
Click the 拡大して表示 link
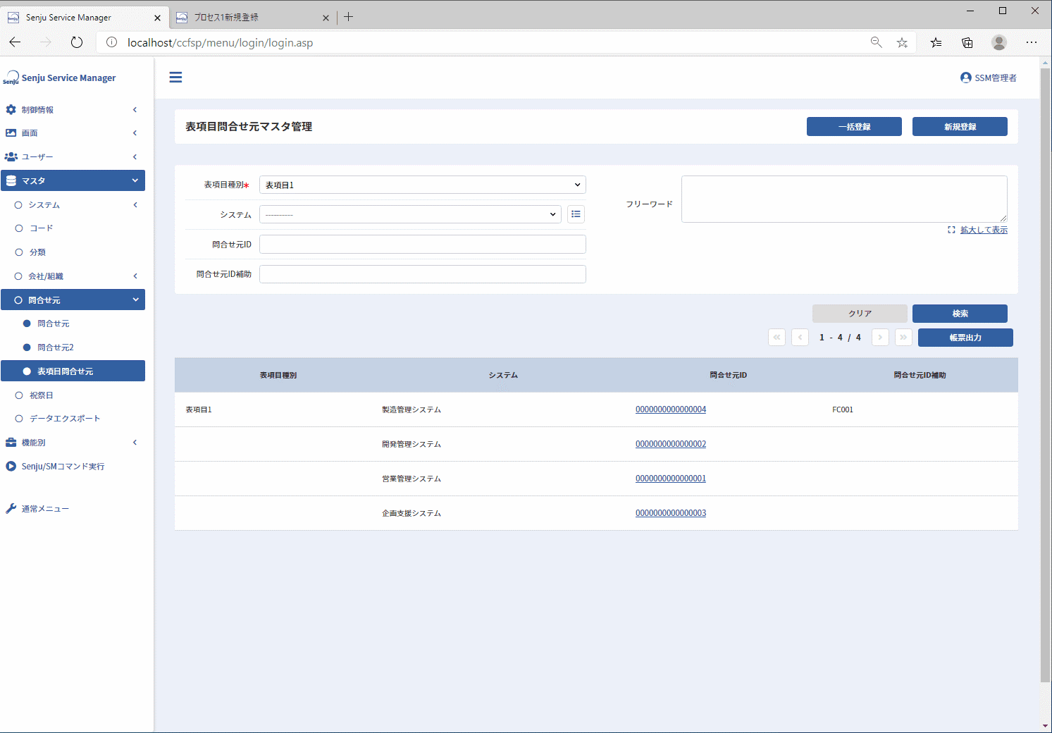pos(984,230)
